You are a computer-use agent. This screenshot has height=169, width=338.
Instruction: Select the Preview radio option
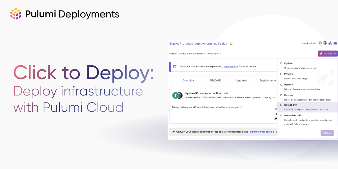(x=281, y=74)
